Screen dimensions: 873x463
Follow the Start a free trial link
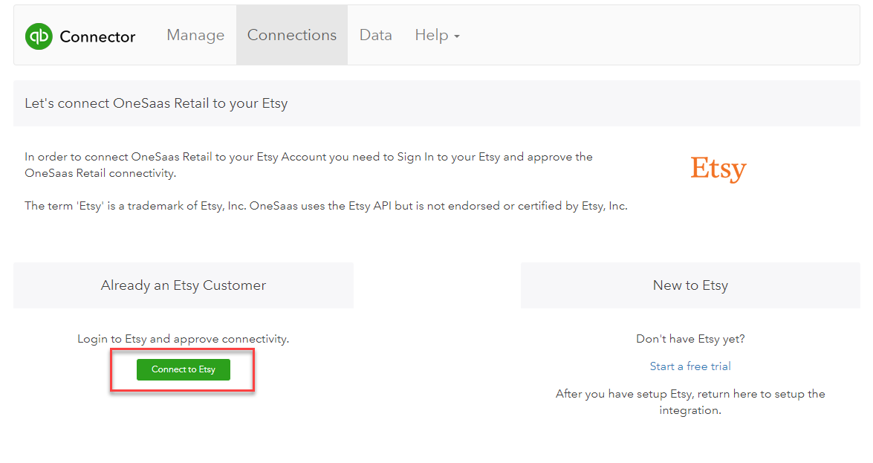coord(690,366)
